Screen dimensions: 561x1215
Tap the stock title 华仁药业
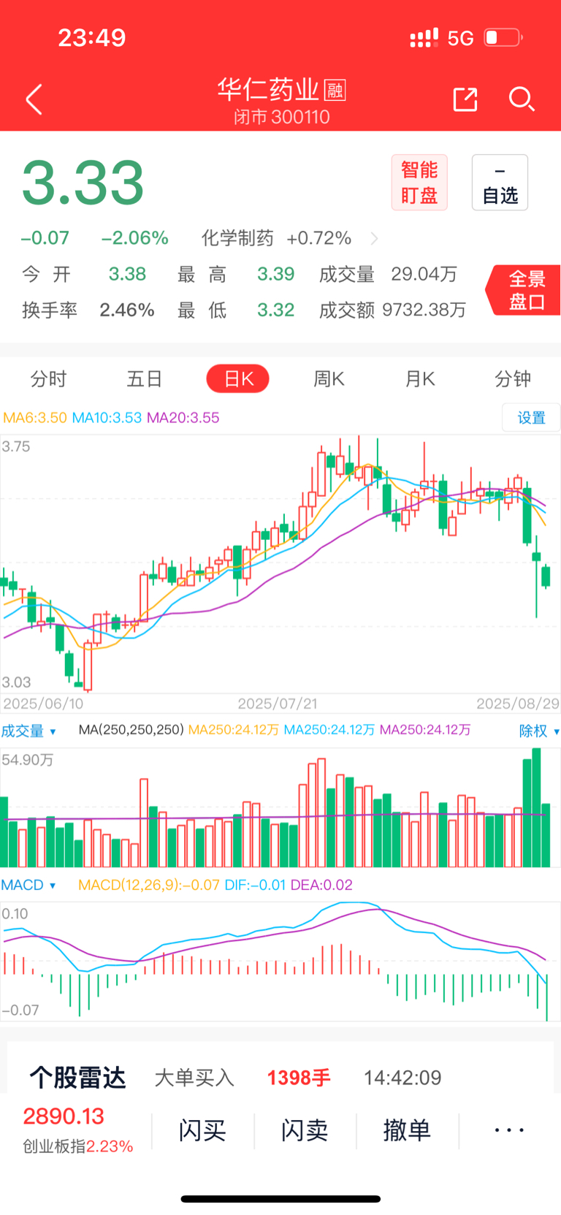(268, 90)
